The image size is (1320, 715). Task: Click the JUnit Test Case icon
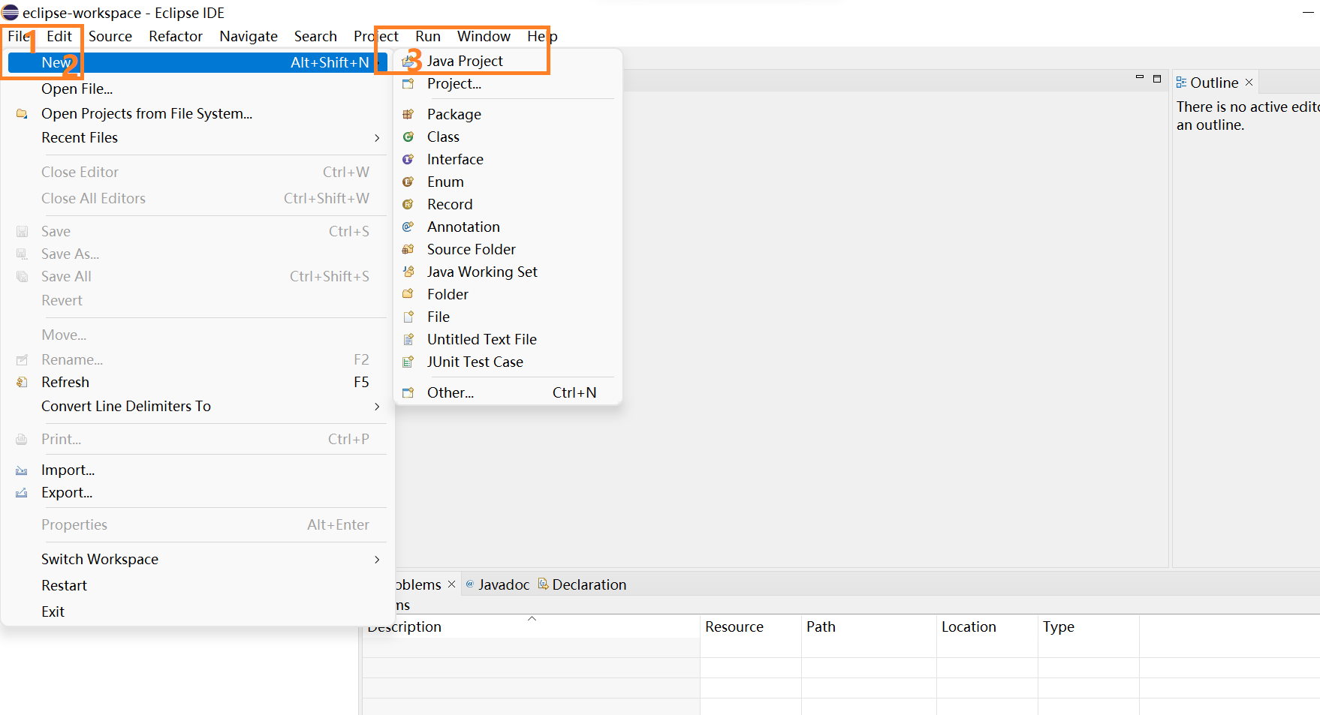408,362
